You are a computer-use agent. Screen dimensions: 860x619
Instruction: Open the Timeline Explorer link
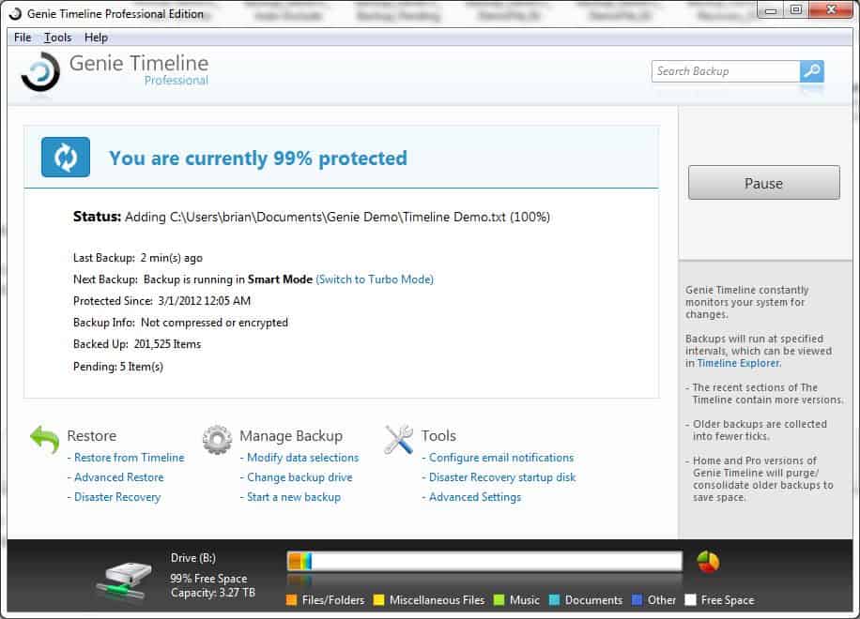(738, 363)
